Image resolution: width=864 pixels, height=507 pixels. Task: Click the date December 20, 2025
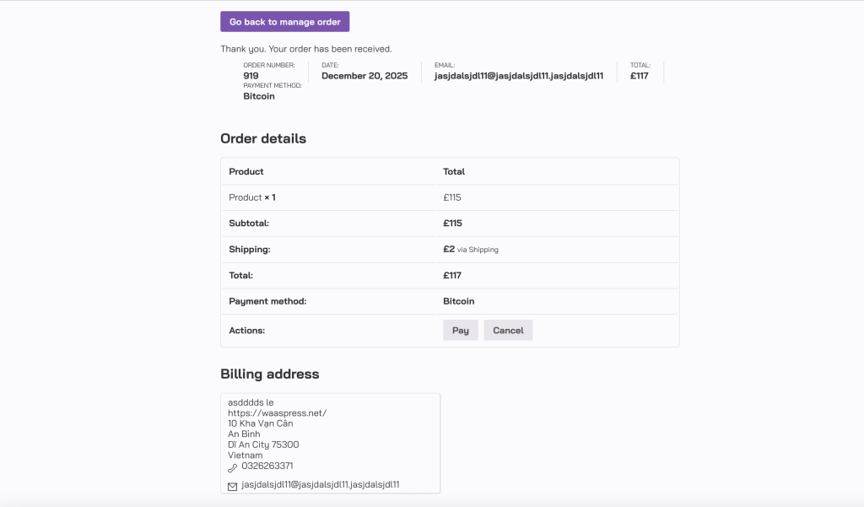click(x=364, y=76)
